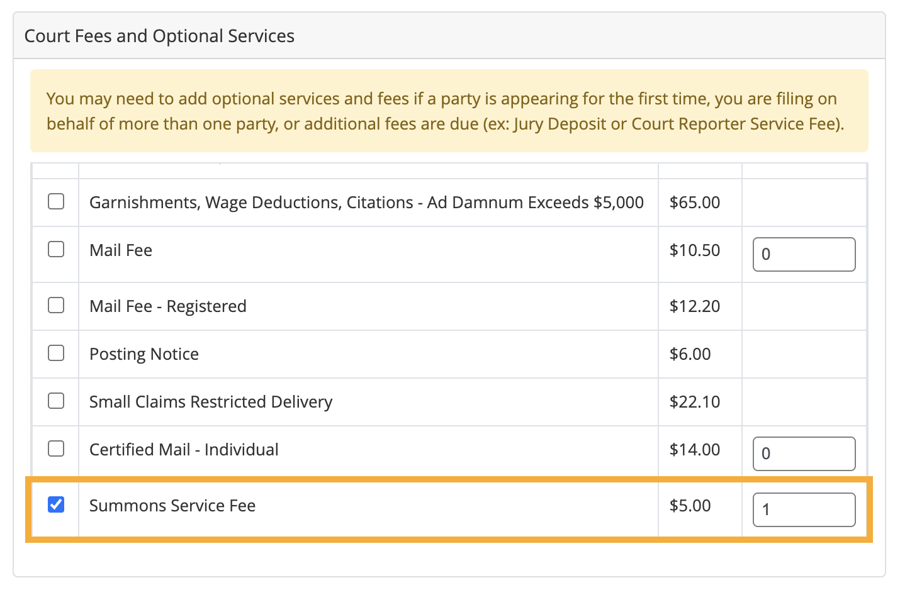Click the Court Fees and Optional Services header
Viewport: 900px width, 590px height.
tap(159, 36)
